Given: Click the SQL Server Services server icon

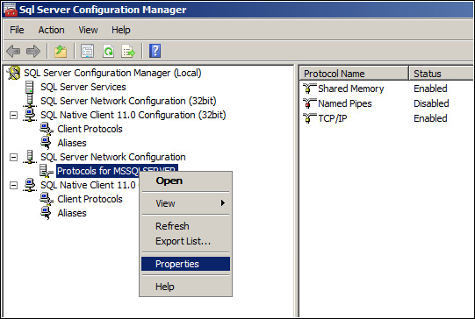Looking at the screenshot, I should 29,87.
